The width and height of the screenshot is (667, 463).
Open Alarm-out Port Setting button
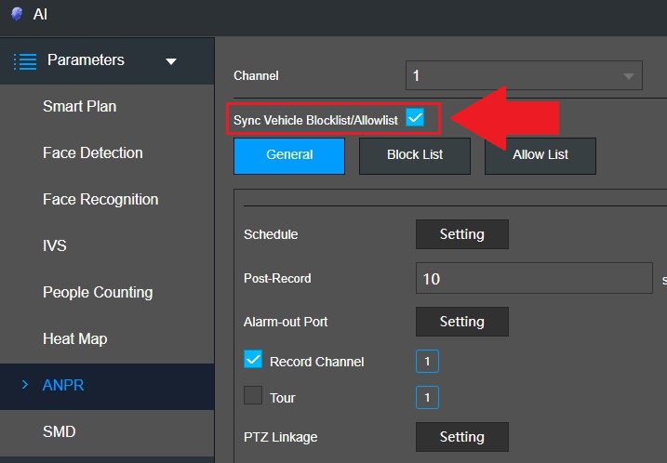click(x=462, y=322)
